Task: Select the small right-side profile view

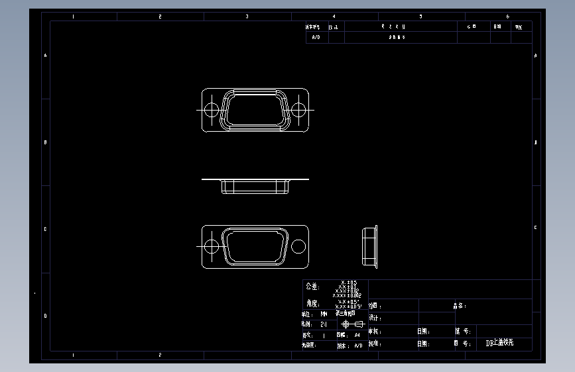Action: pyautogui.click(x=369, y=247)
